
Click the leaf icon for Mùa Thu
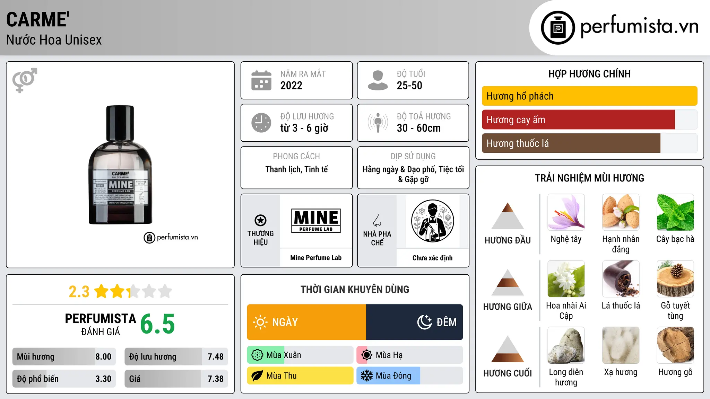[257, 376]
